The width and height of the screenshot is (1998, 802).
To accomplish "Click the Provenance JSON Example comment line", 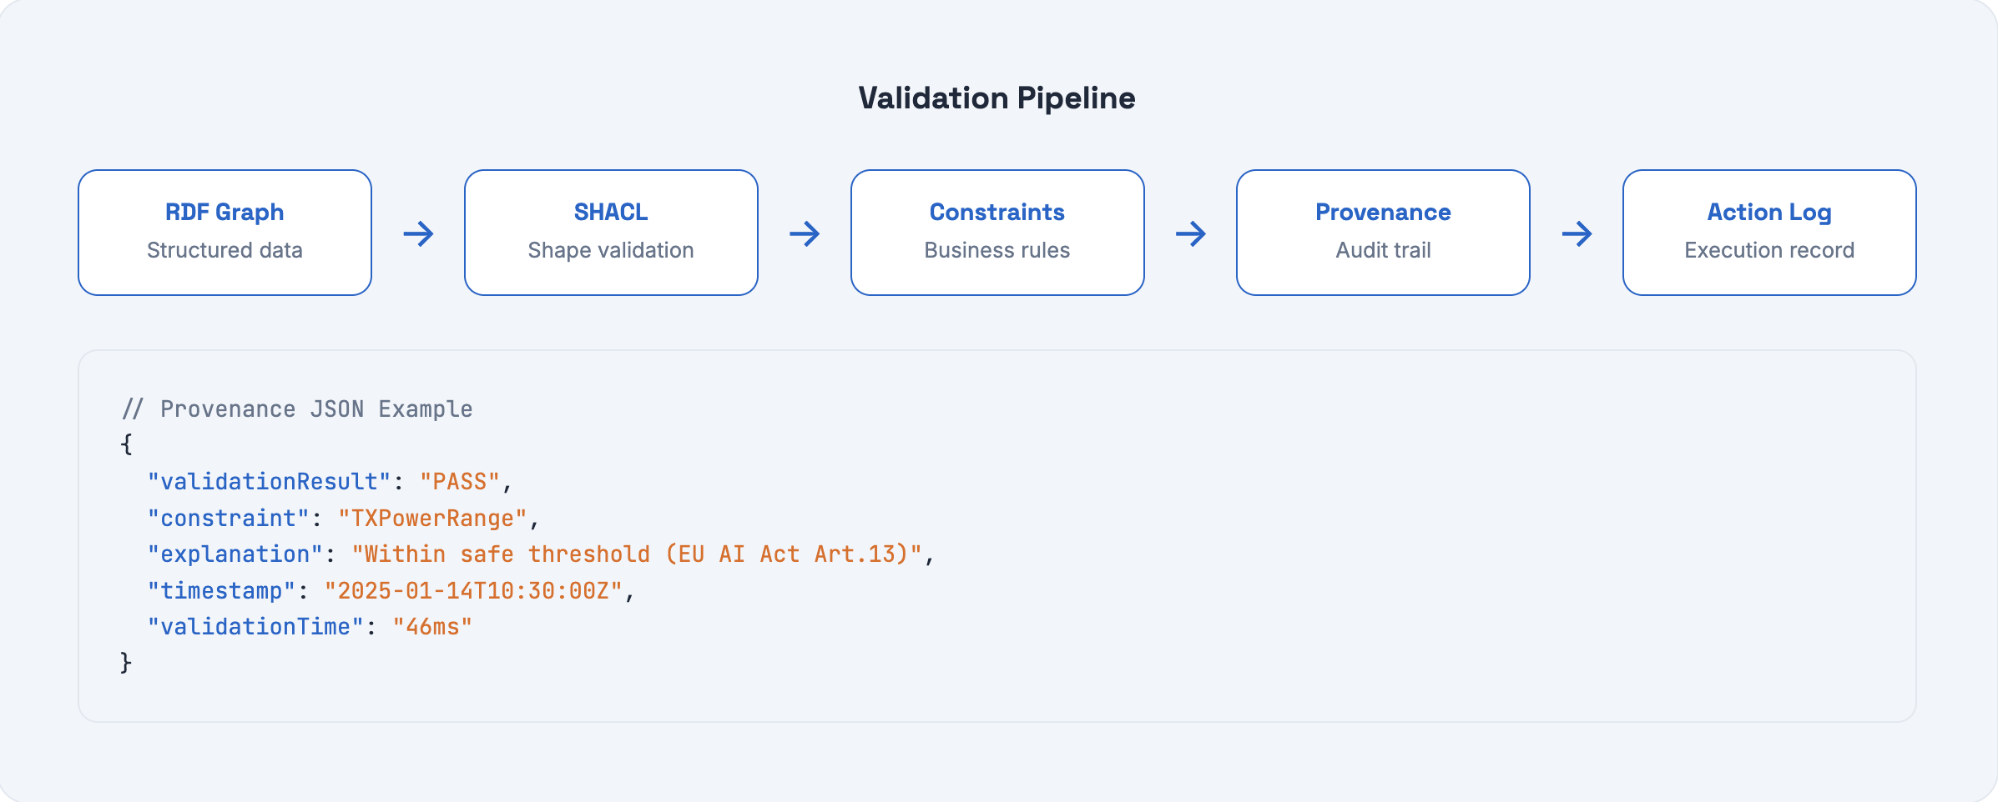I will [298, 409].
